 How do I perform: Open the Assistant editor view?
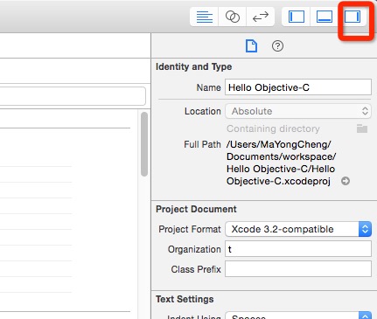[233, 17]
